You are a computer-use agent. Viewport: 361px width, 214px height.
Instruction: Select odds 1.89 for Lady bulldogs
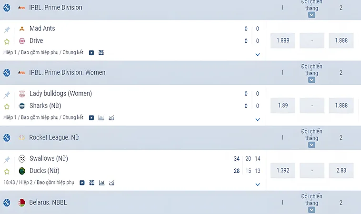(x=283, y=106)
